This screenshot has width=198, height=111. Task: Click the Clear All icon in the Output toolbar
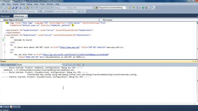pos(78,65)
